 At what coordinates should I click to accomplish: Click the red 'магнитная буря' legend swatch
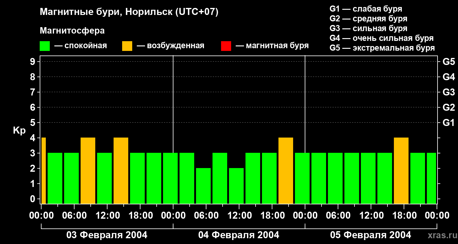226,46
